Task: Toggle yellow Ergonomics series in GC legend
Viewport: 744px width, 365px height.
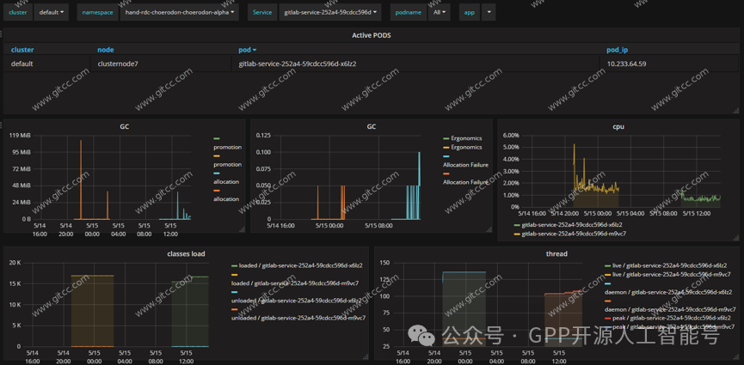Action: [467, 148]
